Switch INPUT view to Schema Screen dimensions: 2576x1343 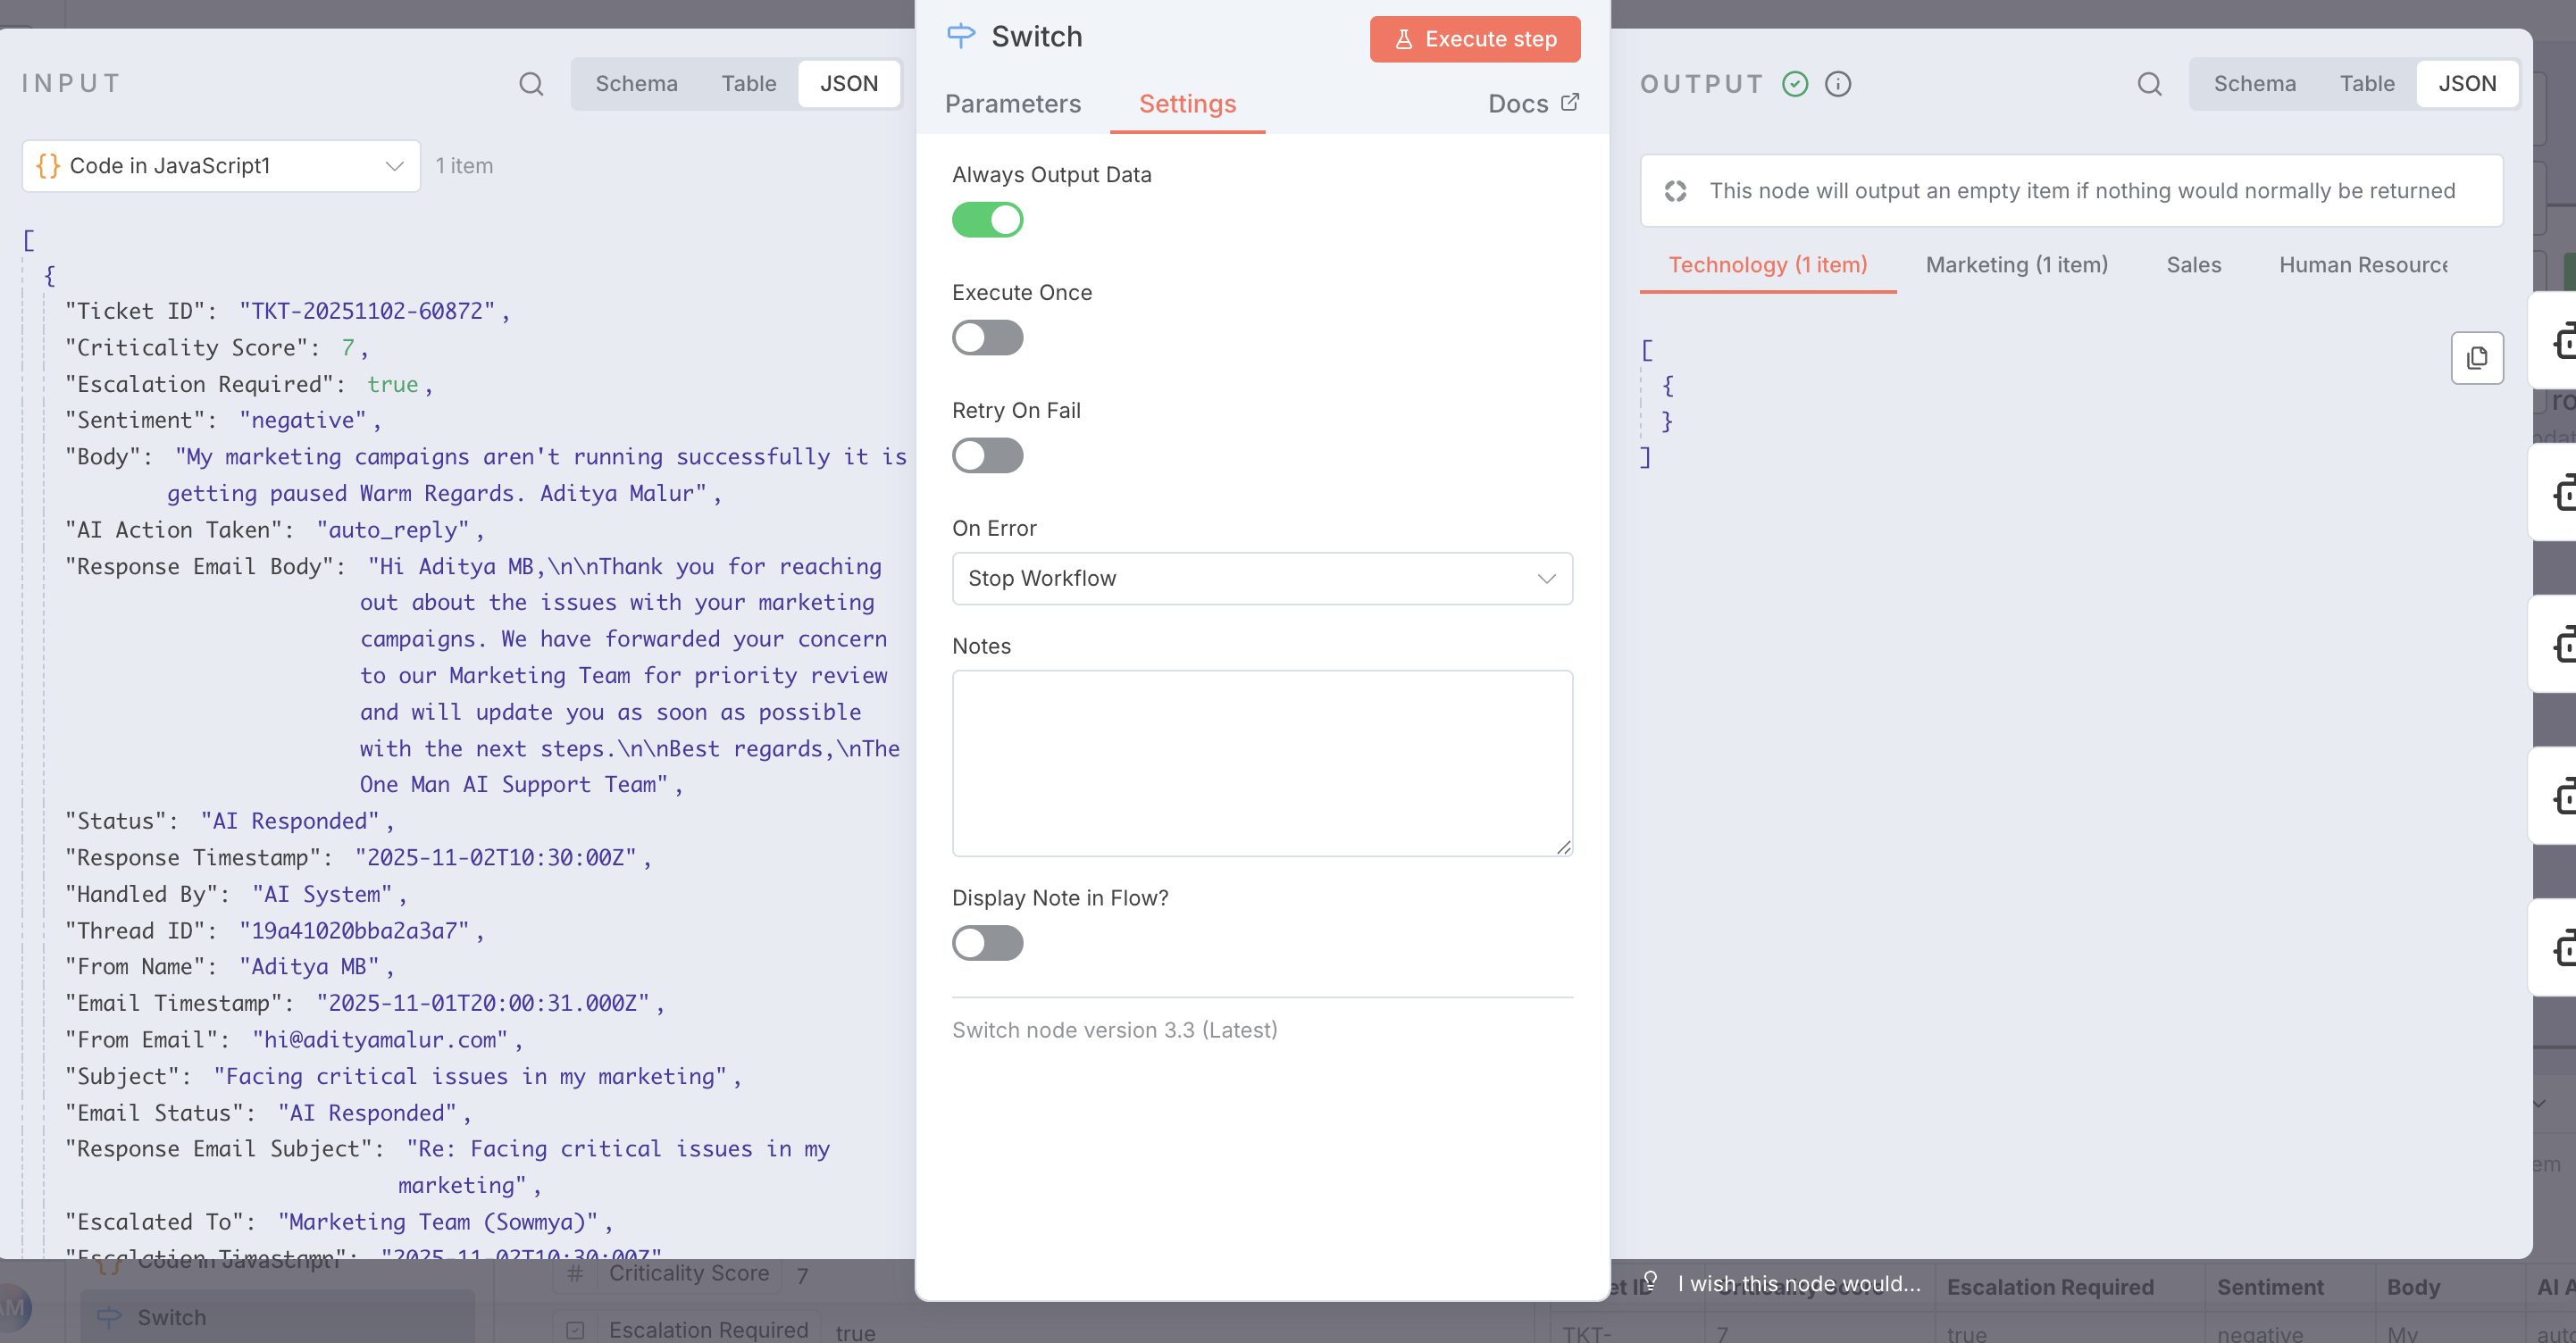click(636, 84)
